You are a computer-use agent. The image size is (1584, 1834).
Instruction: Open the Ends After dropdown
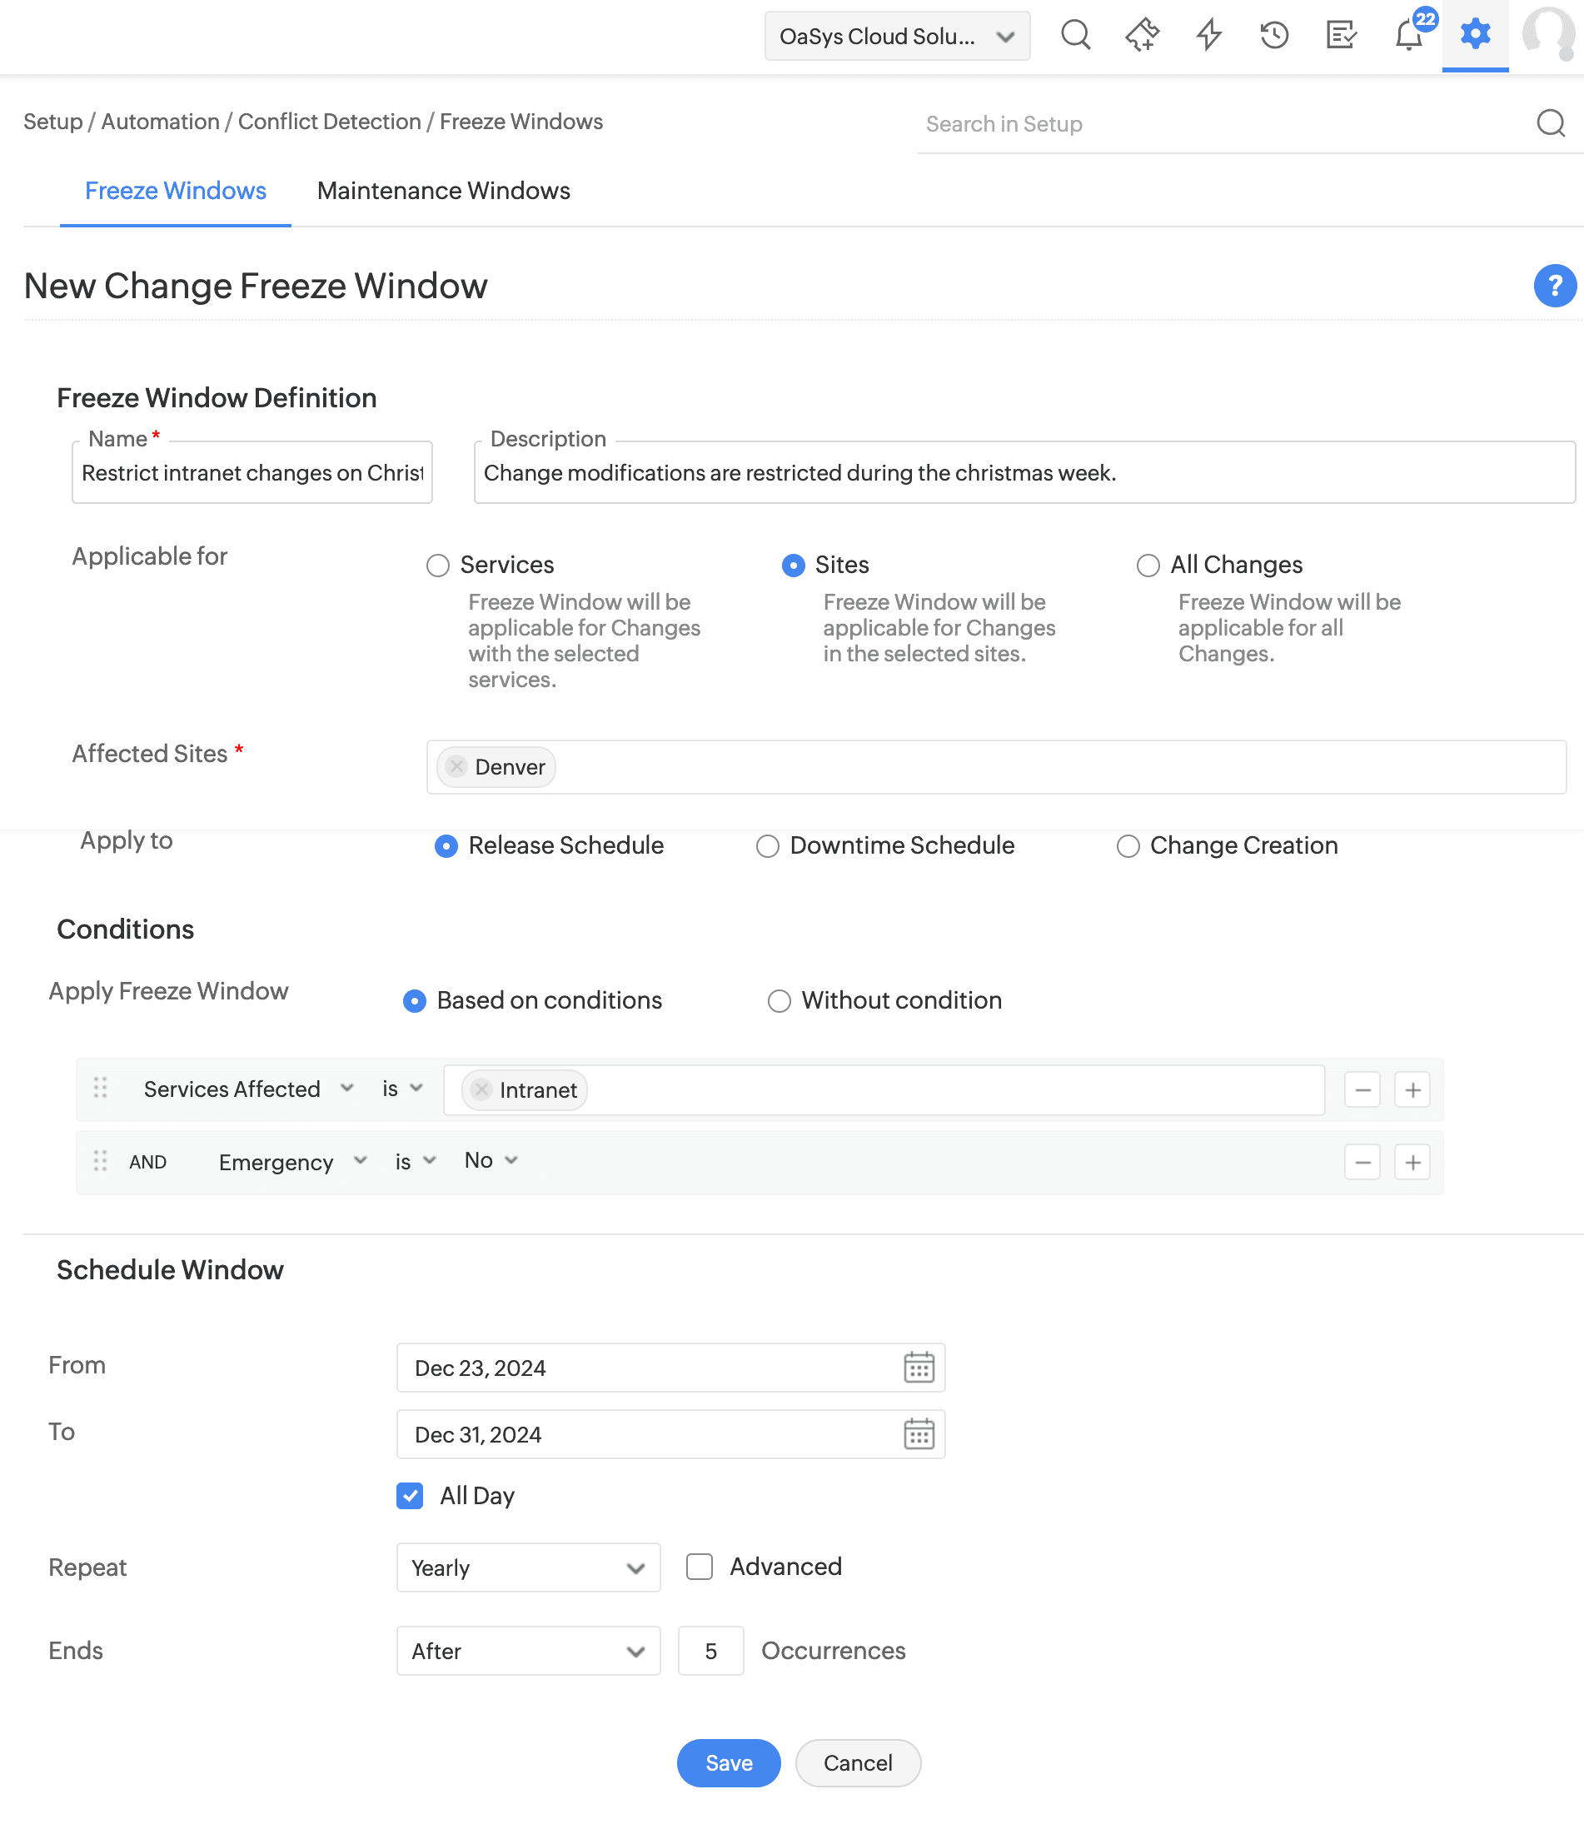(x=528, y=1651)
